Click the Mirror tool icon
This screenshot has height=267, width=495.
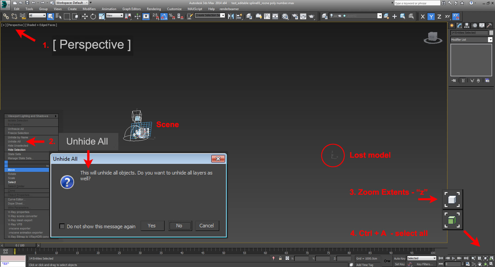point(231,16)
